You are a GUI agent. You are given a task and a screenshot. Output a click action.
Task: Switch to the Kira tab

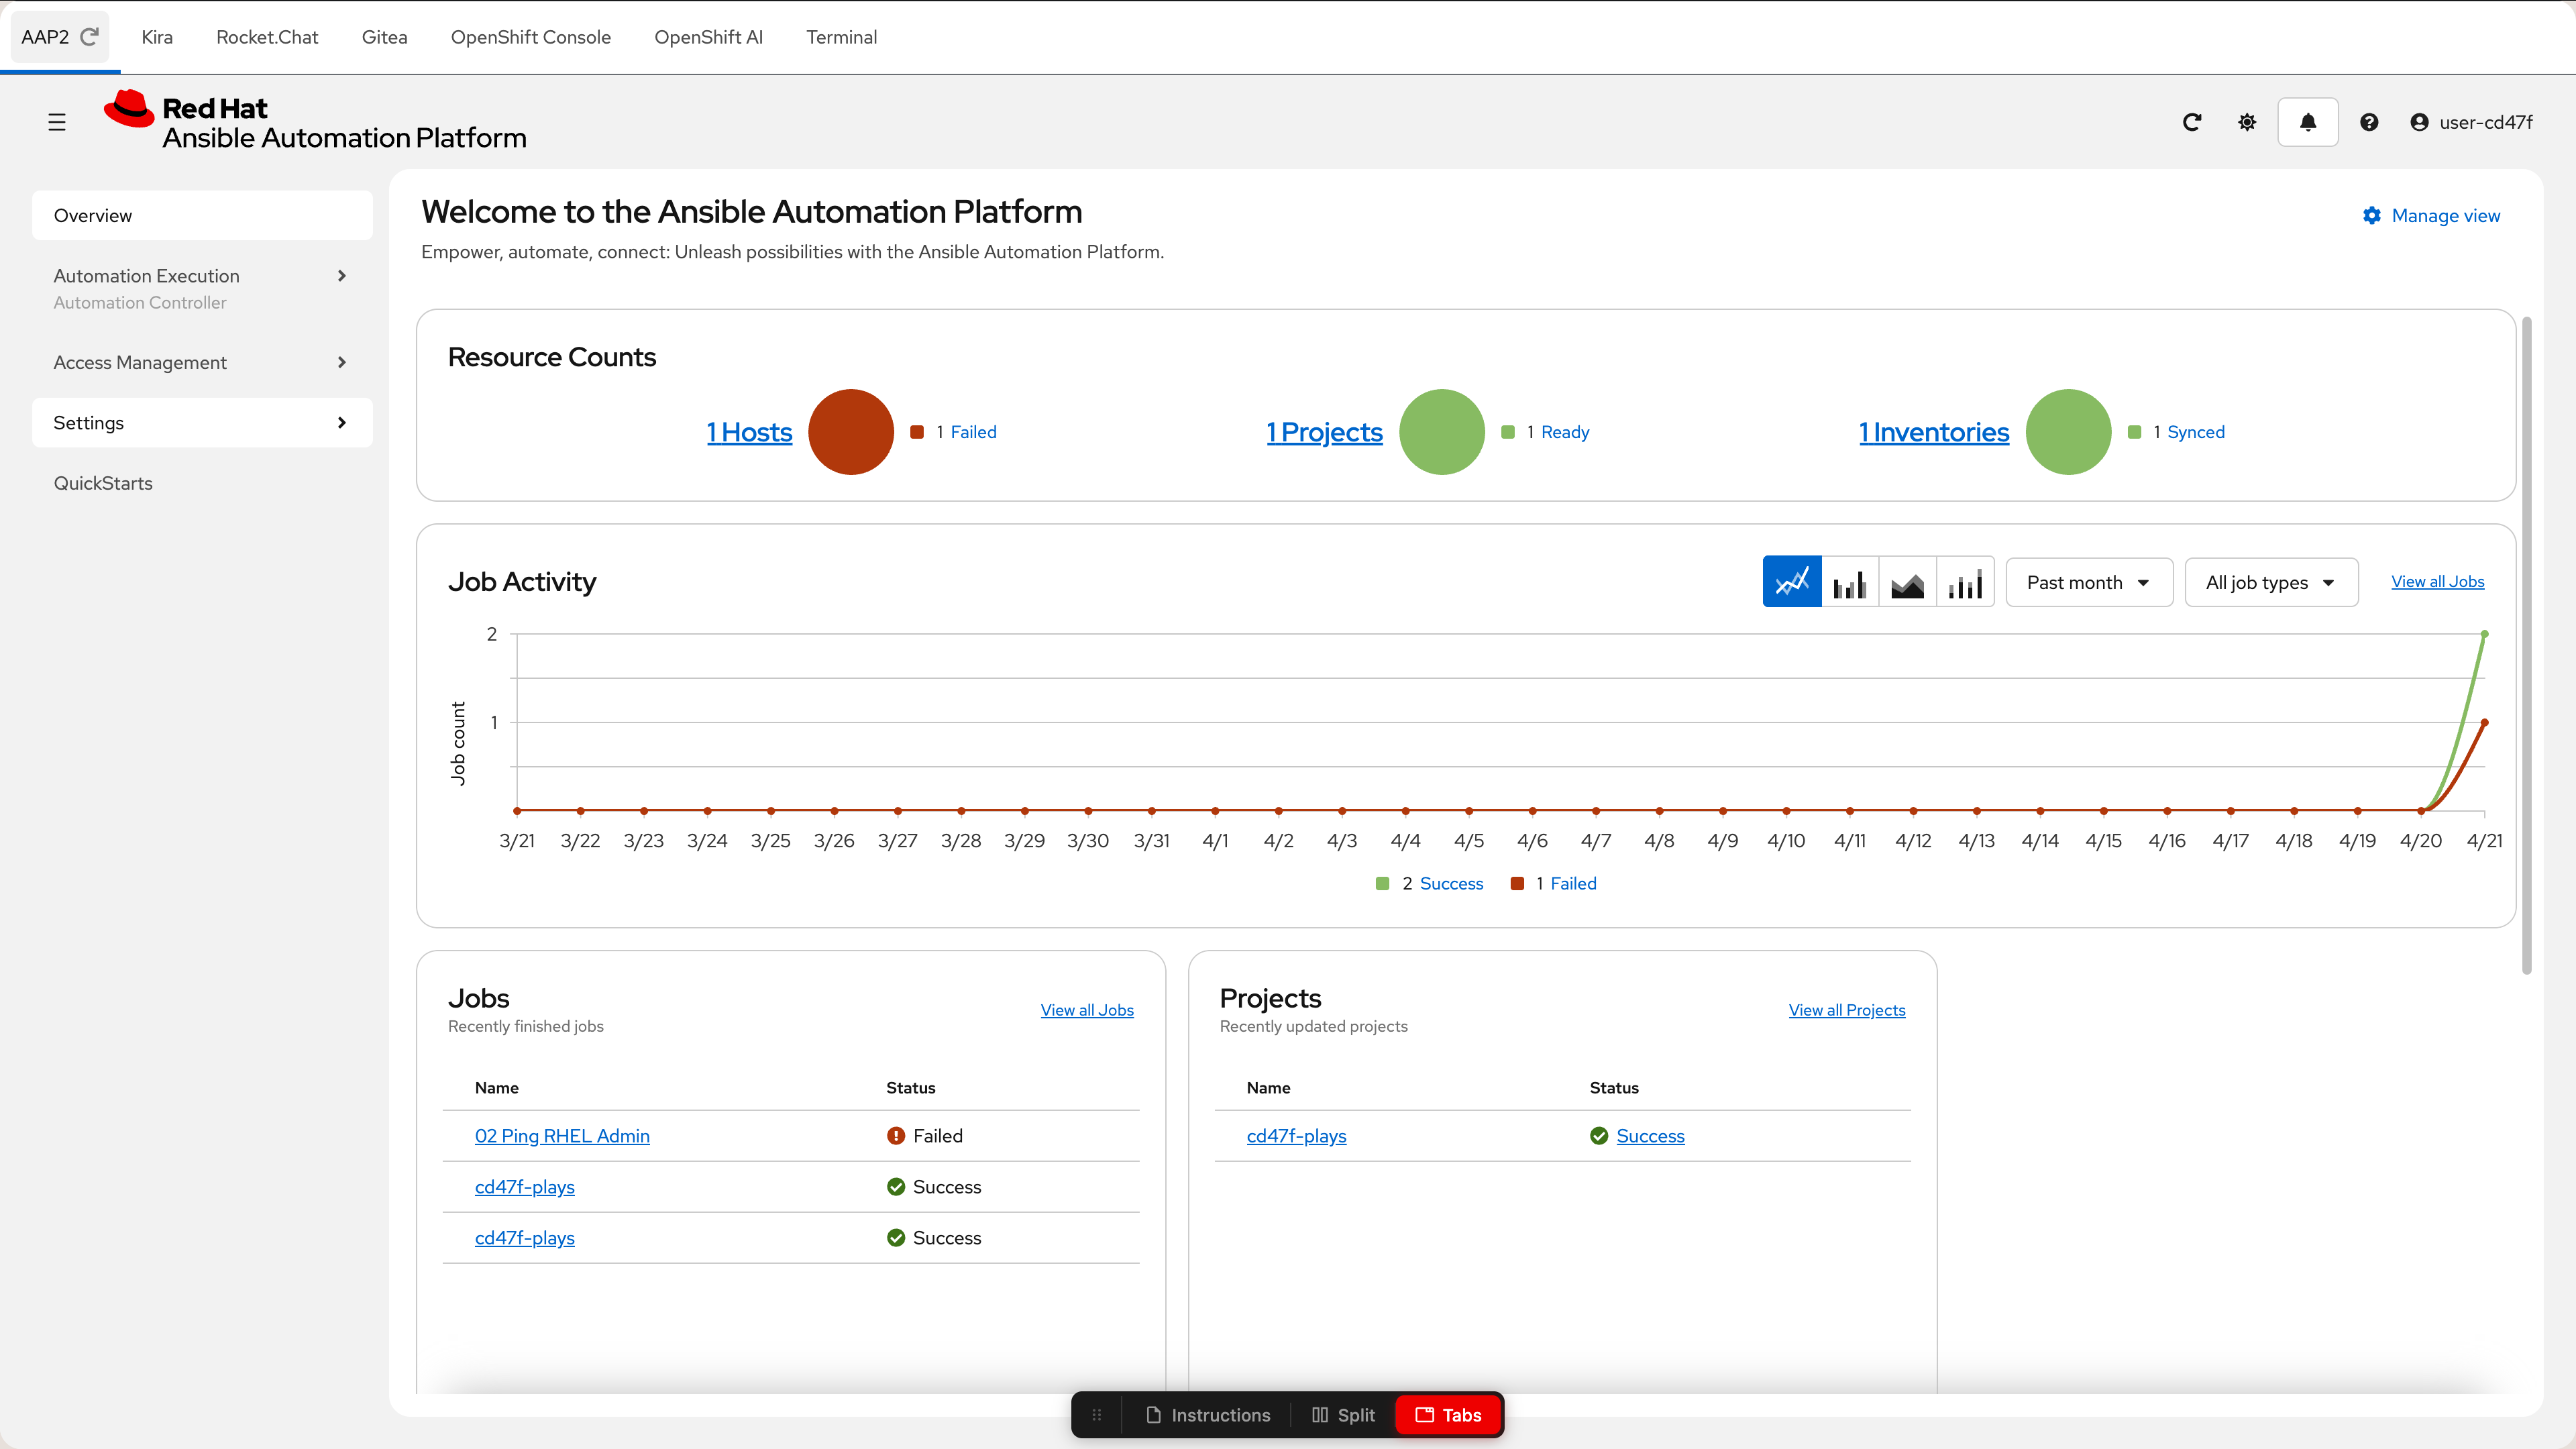pyautogui.click(x=157, y=37)
